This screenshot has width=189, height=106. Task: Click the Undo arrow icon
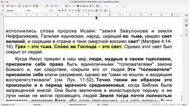pyautogui.click(x=56, y=6)
